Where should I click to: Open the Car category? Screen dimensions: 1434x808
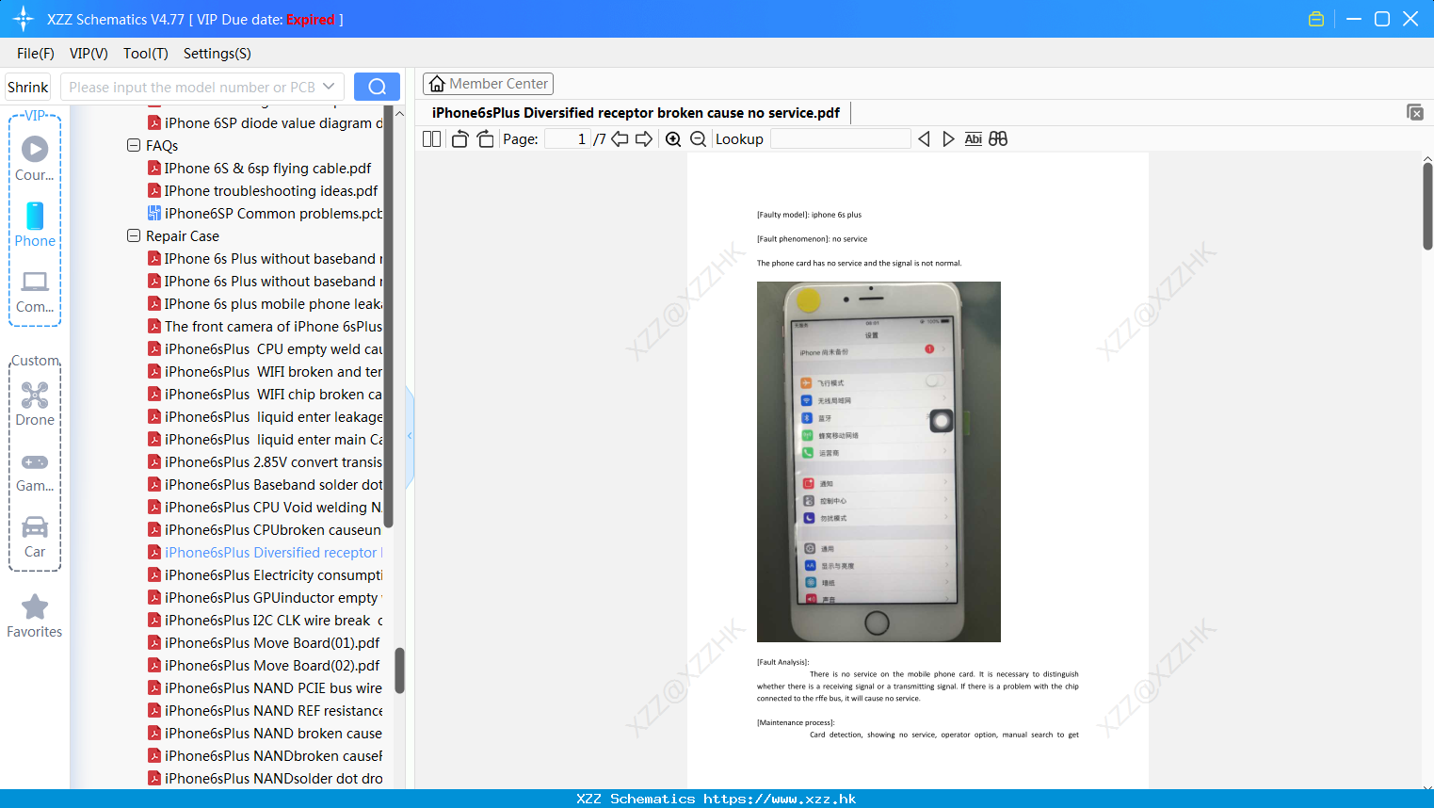click(x=35, y=537)
